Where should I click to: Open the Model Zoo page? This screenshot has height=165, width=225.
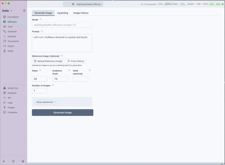coord(13,88)
